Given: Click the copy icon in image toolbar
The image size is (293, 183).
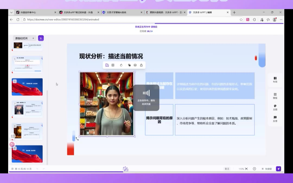Looking at the screenshot, I should pos(129,65).
